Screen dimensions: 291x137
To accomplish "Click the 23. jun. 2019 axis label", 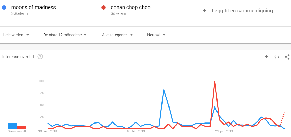I will [224, 132].
